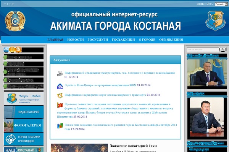Click the KK icon beside Call-Center item

click(x=60, y=86)
